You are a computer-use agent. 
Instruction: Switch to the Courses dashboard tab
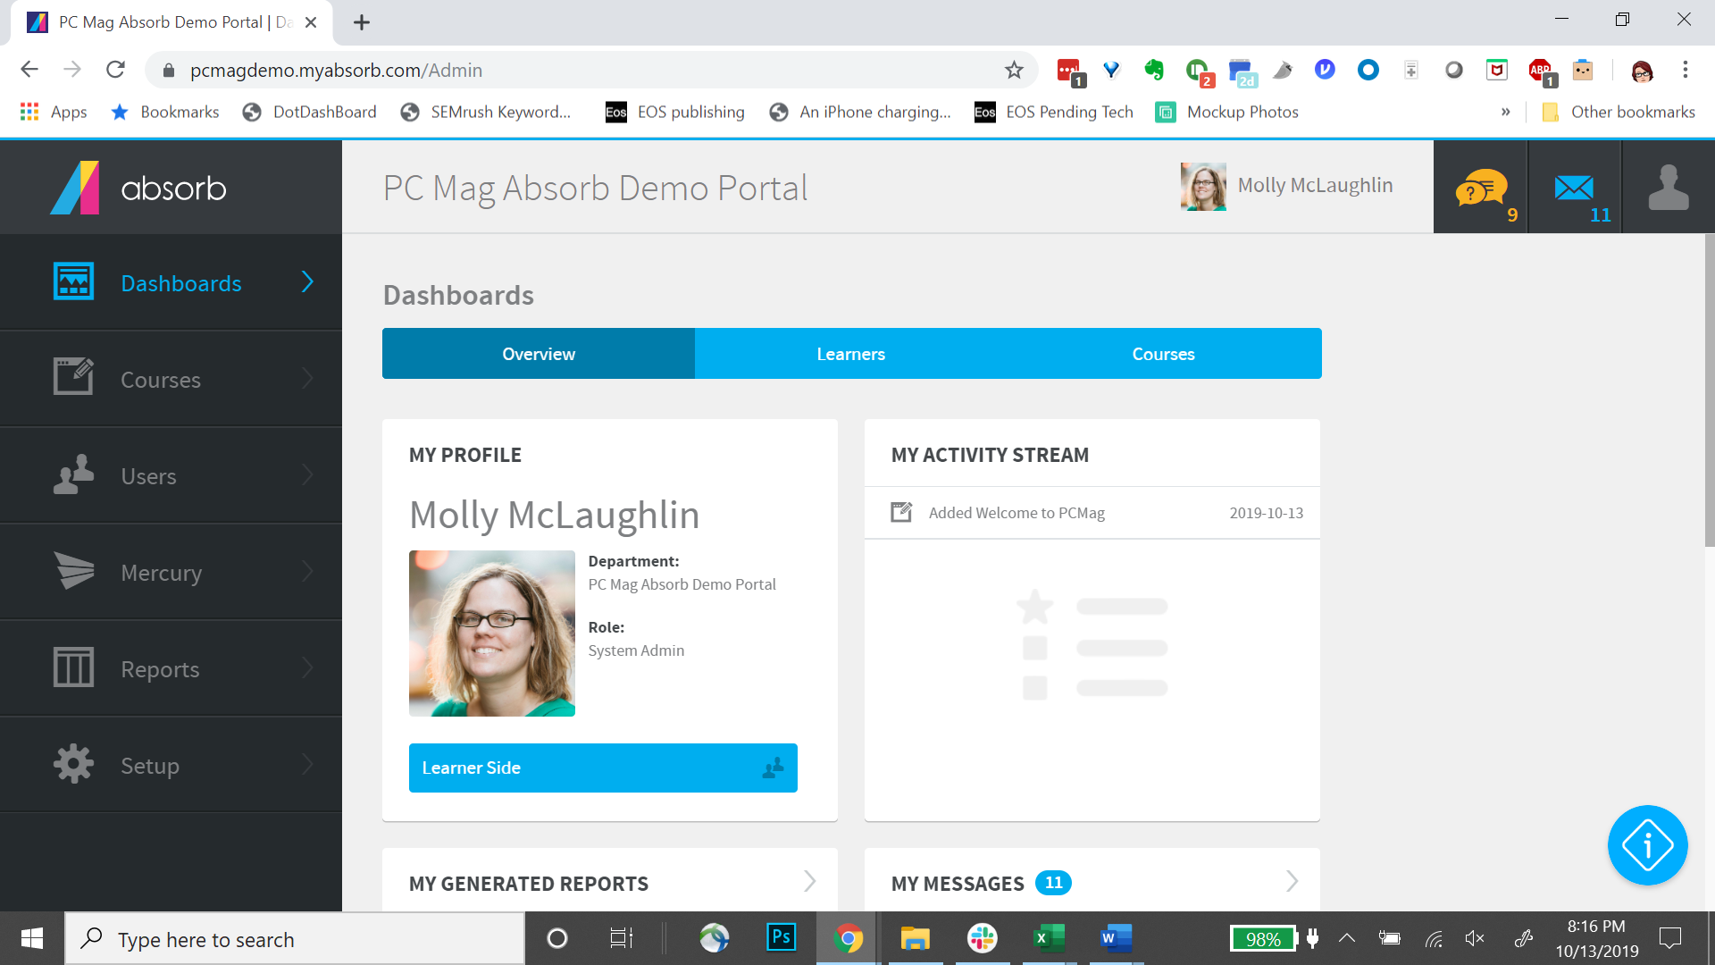coord(1163,353)
